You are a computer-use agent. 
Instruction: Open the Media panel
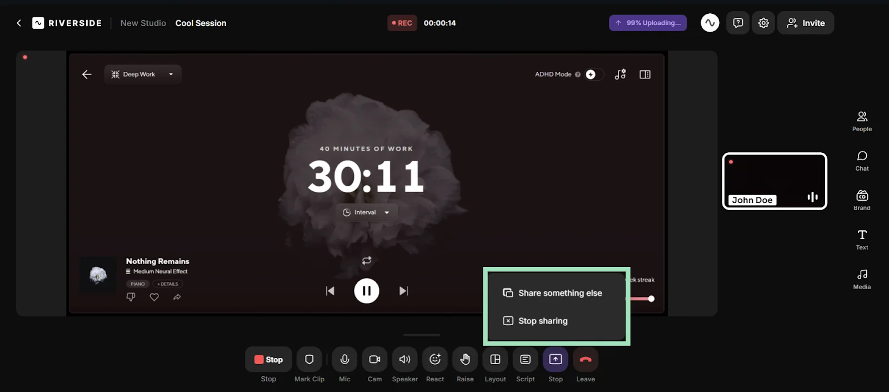tap(862, 279)
